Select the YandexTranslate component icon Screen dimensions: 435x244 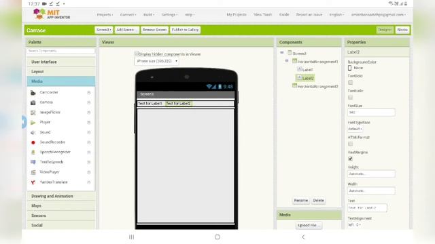pos(33,182)
